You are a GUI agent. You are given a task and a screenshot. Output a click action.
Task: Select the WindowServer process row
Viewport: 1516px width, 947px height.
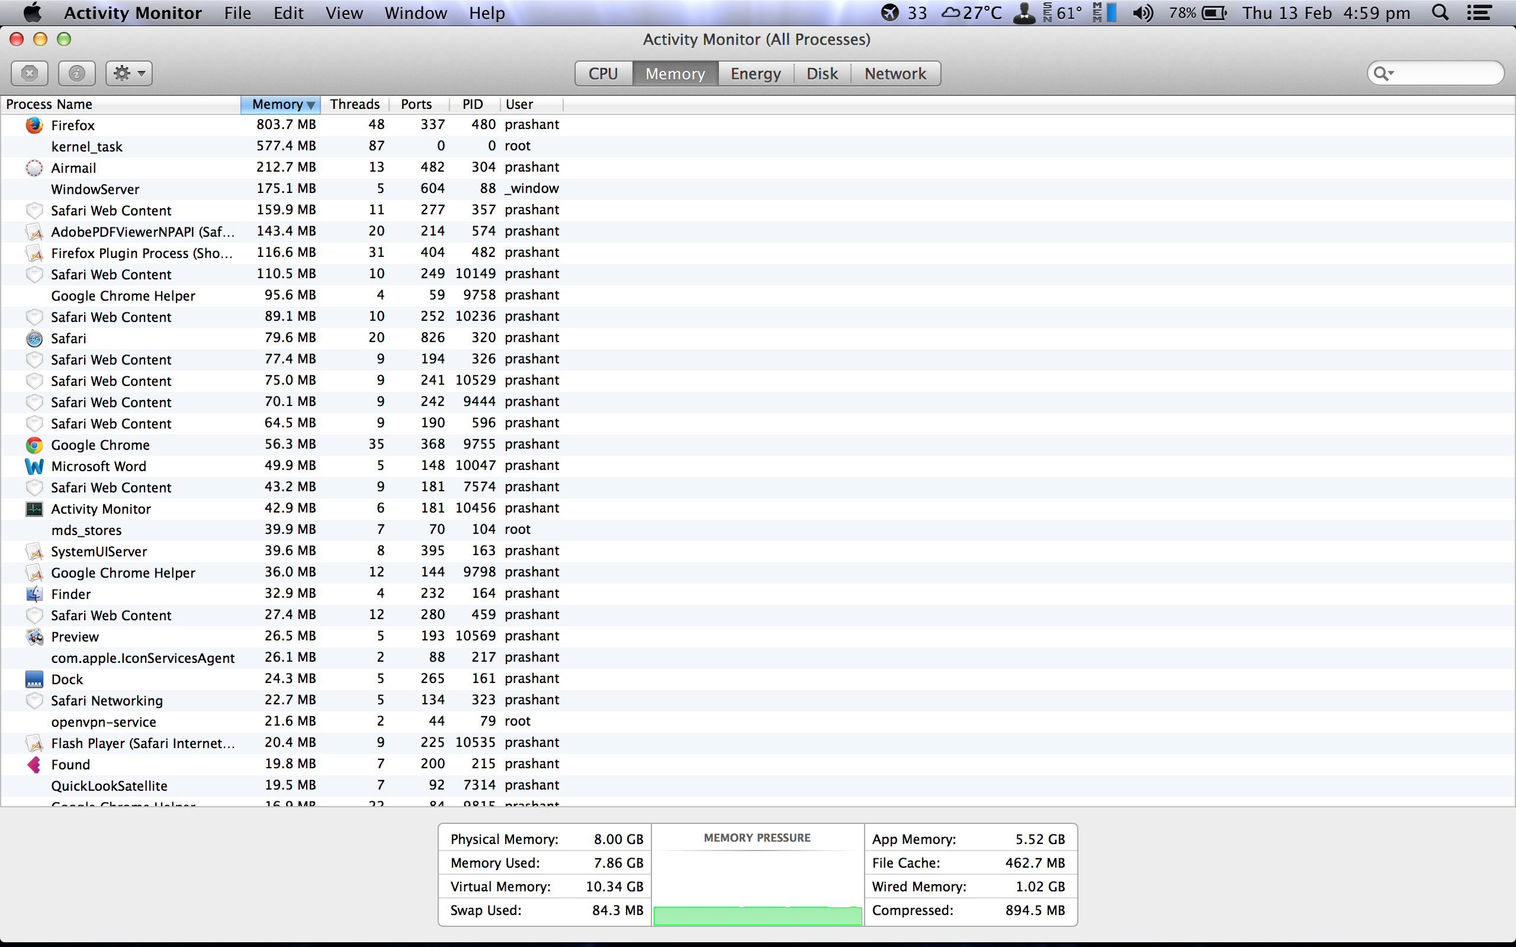758,189
